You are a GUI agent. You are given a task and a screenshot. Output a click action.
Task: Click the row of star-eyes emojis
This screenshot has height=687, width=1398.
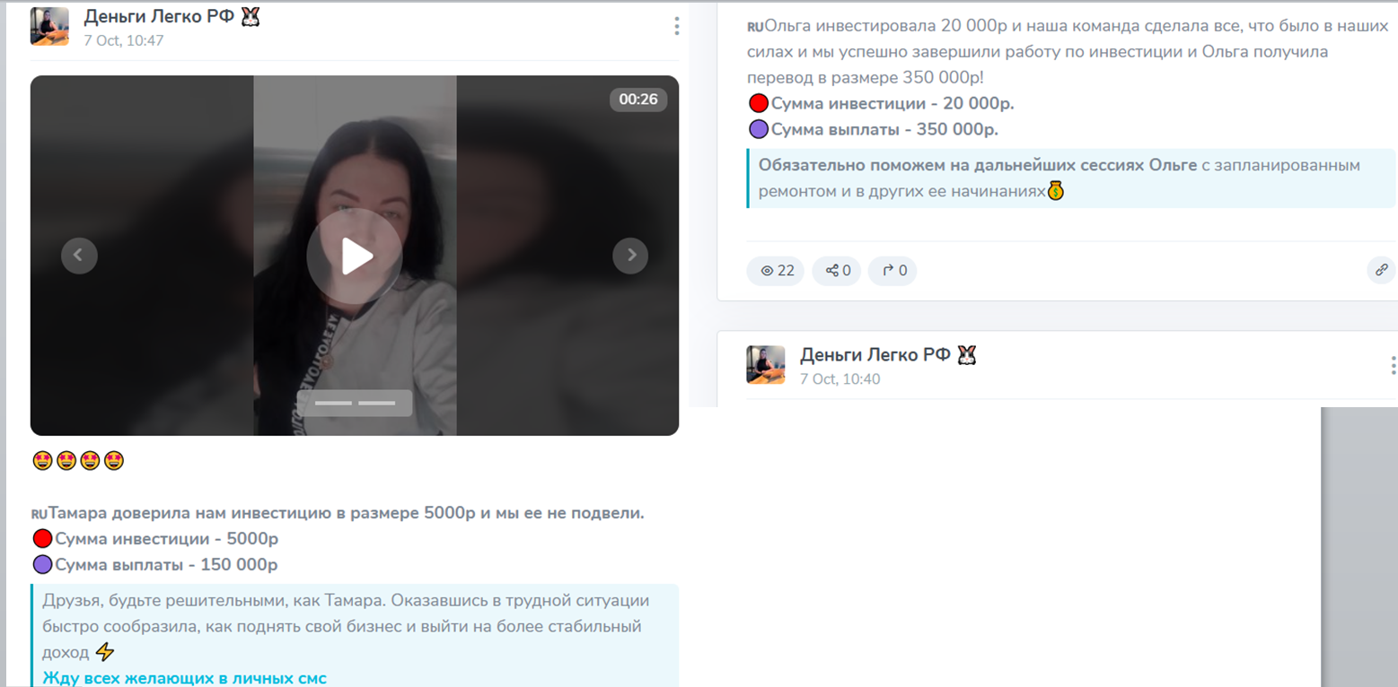[78, 461]
